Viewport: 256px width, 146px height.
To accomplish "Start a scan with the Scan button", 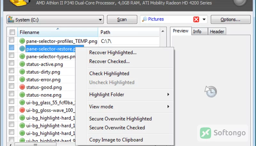I will point(122,20).
